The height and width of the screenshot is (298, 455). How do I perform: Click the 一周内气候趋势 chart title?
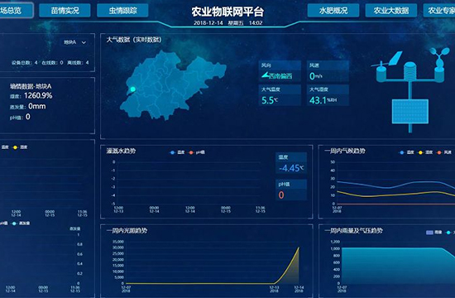(x=345, y=151)
